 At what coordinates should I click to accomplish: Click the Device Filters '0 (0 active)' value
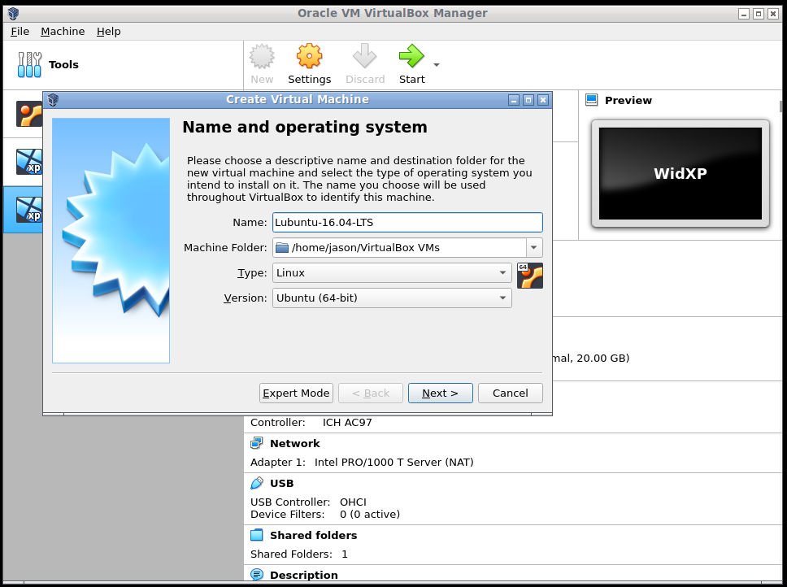[370, 515]
